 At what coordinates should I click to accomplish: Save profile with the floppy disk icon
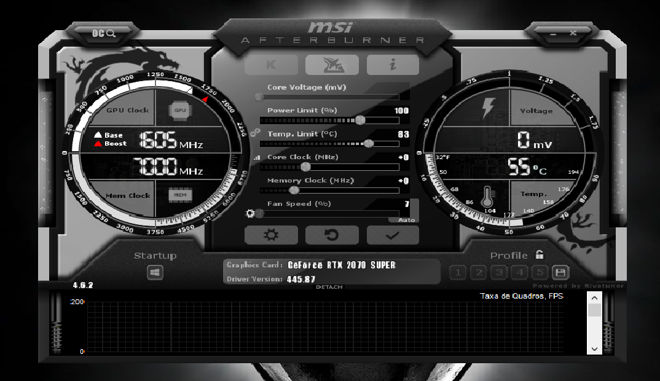[x=560, y=272]
